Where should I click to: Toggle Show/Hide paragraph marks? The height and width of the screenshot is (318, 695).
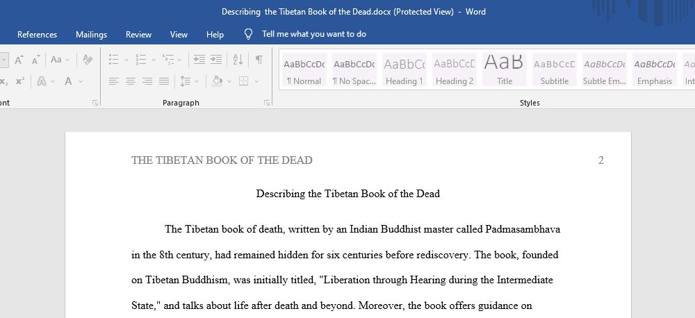tap(259, 60)
